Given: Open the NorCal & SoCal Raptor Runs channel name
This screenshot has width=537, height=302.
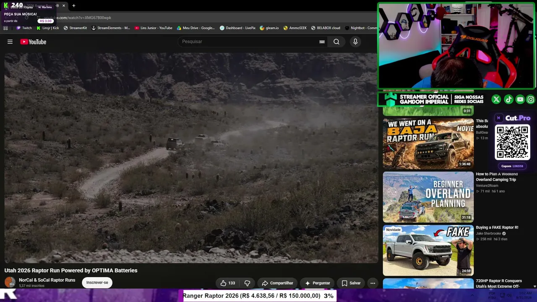Looking at the screenshot, I should coord(47,280).
